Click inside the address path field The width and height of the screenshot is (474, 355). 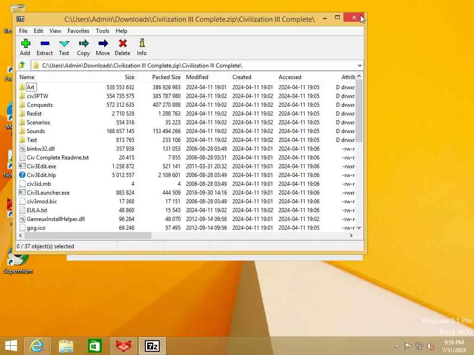pos(193,66)
